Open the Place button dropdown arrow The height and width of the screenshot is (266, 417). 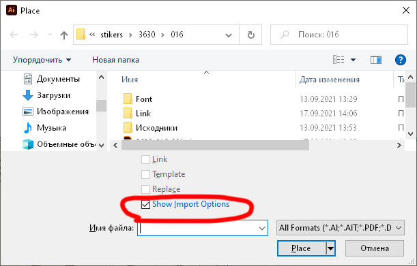click(x=330, y=248)
